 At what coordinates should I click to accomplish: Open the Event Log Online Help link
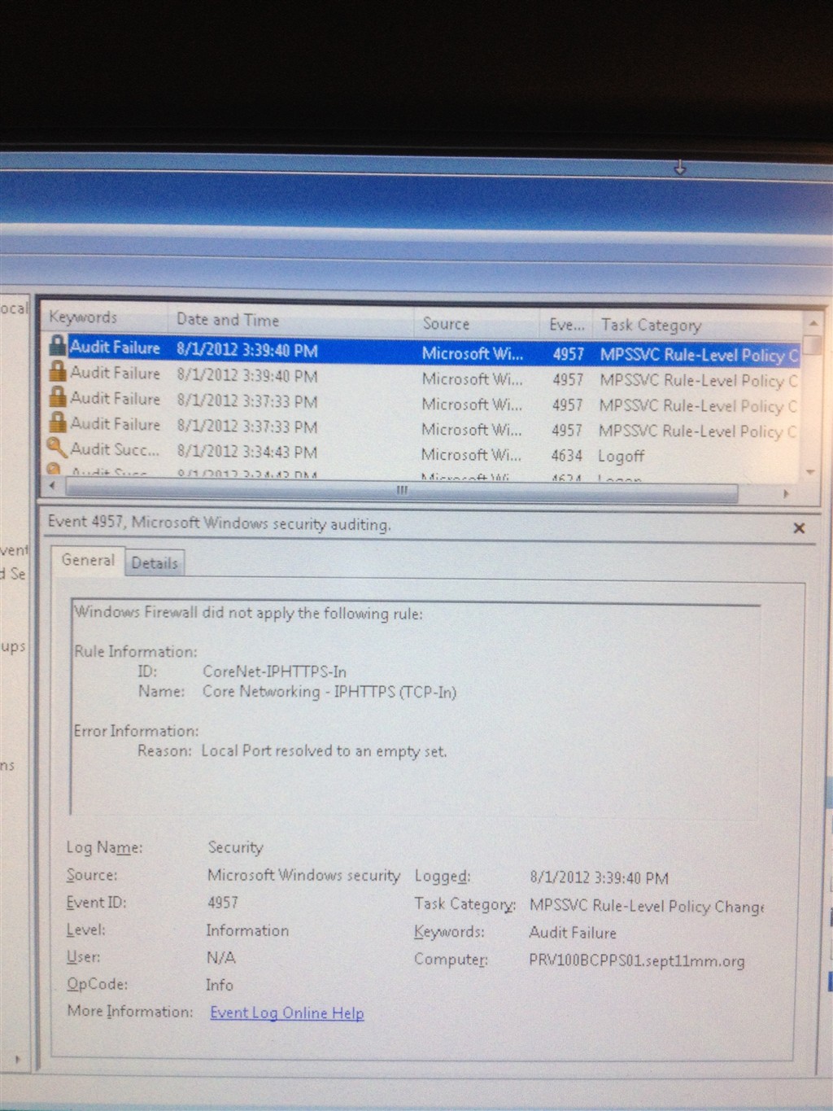(286, 1013)
